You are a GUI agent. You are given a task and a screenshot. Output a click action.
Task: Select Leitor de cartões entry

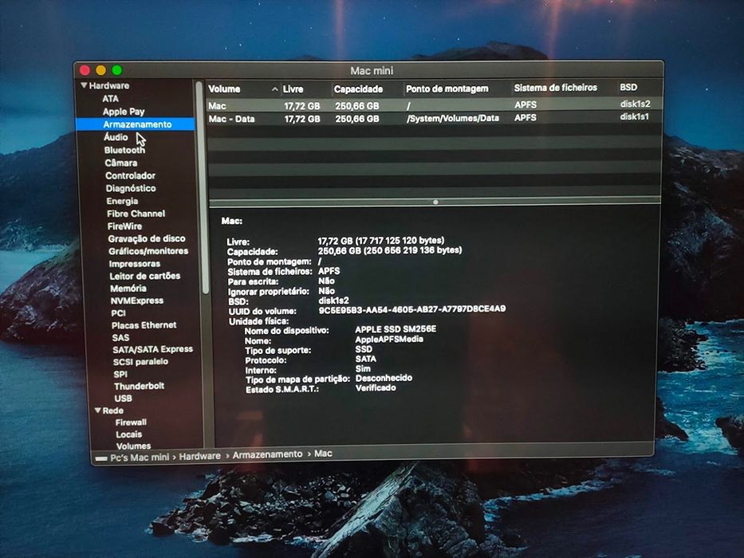coord(144,276)
